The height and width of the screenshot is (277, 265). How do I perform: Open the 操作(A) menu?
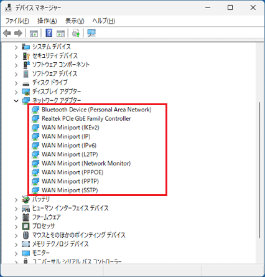click(x=47, y=21)
